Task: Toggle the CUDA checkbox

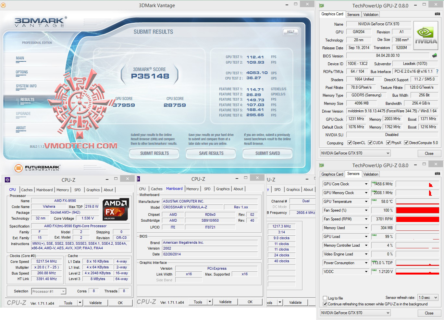Action: pyautogui.click(x=370, y=143)
